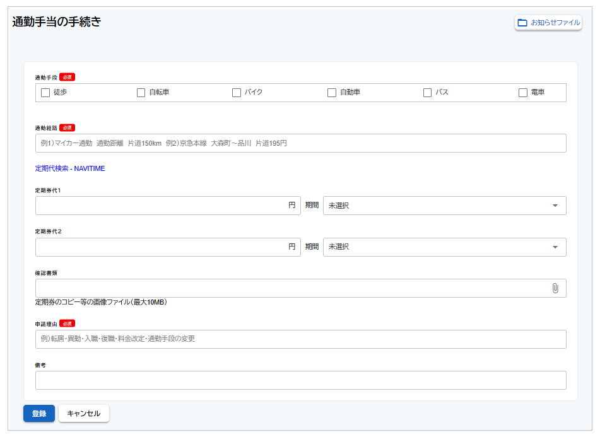Click the folder icon in お知らせファイル
The image size is (600, 437).
[522, 23]
